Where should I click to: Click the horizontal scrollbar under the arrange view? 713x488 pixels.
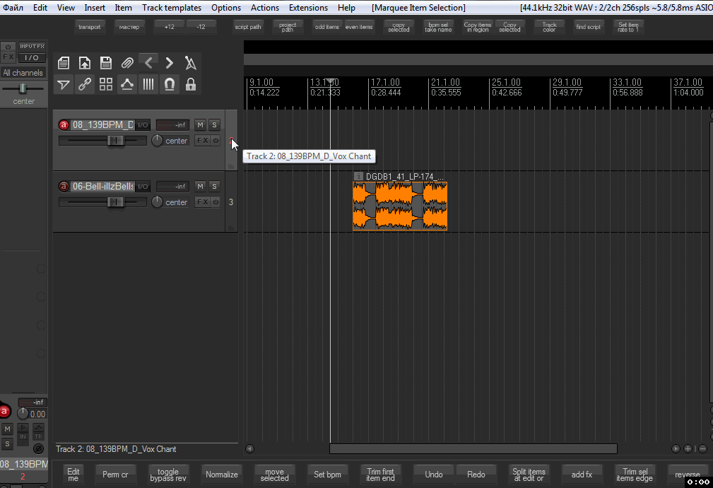pyautogui.click(x=473, y=449)
